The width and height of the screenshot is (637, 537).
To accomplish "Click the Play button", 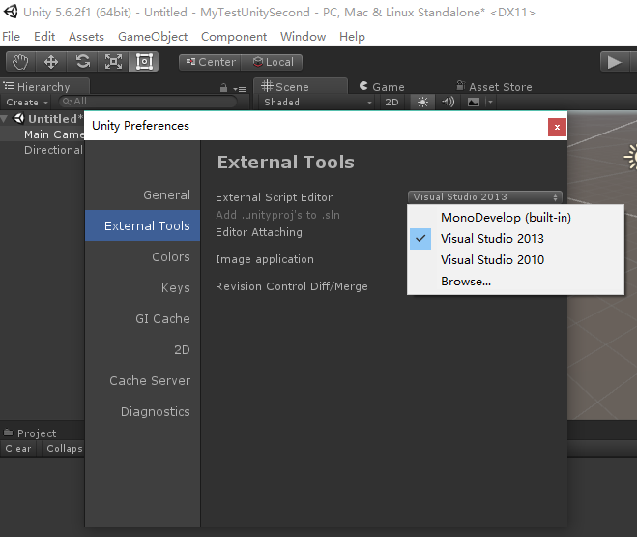I will coord(614,62).
